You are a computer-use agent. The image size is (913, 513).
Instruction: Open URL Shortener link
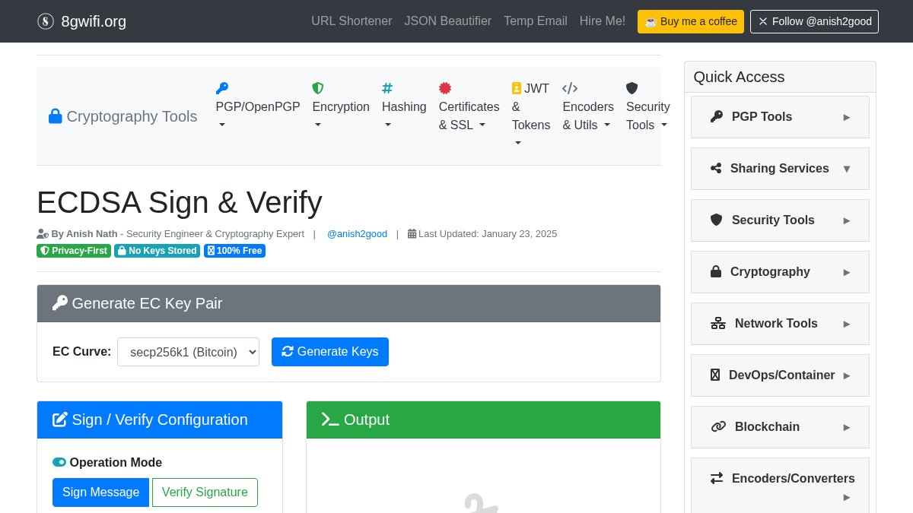(352, 21)
